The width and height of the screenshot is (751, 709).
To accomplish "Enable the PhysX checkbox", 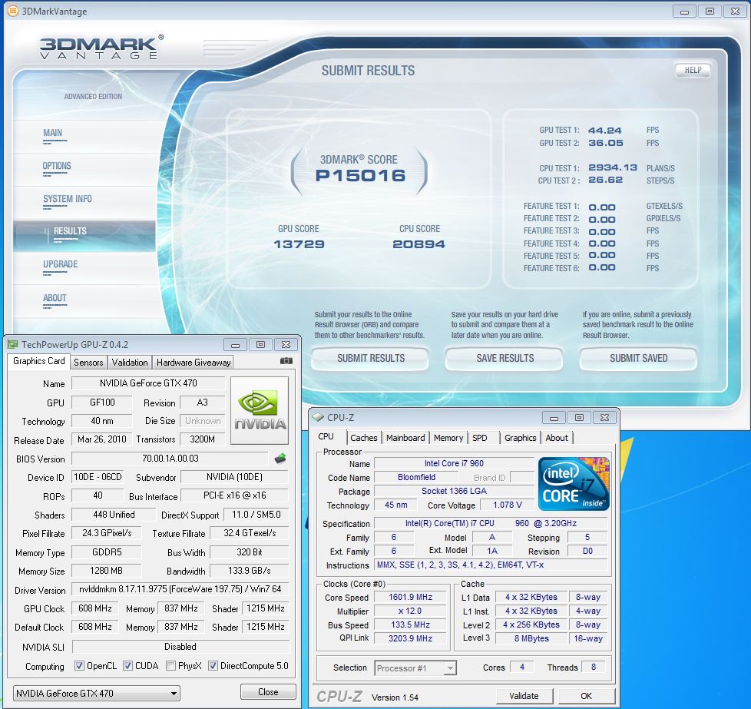I will [170, 665].
